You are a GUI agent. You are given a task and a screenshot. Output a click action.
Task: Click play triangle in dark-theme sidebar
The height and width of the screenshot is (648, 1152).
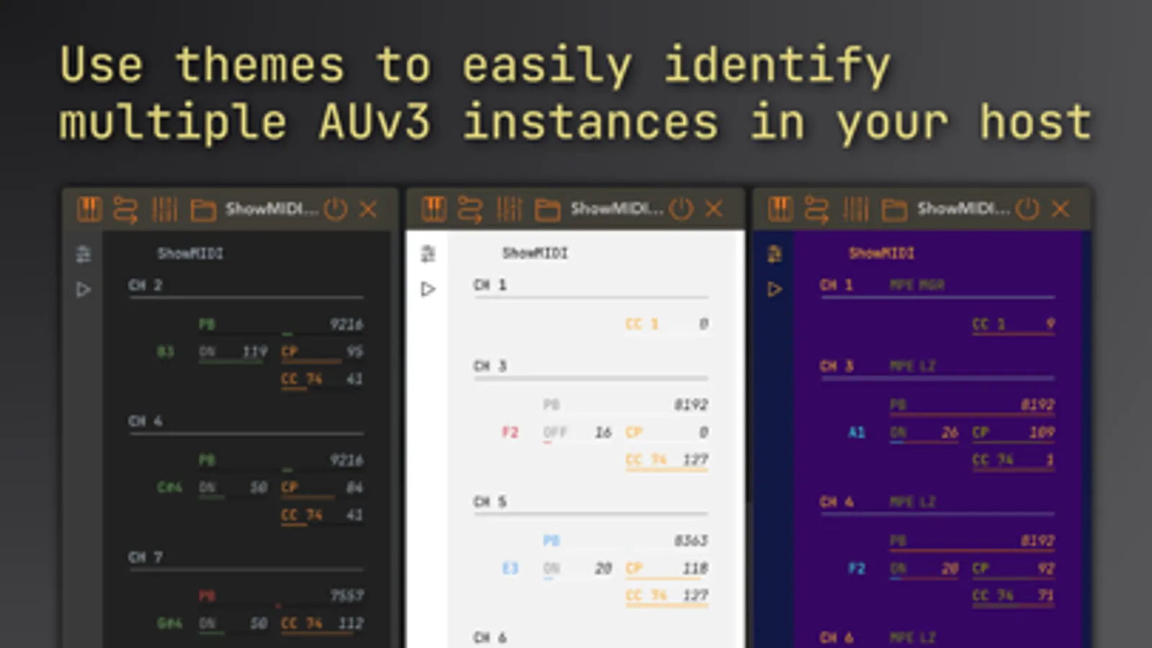[84, 289]
